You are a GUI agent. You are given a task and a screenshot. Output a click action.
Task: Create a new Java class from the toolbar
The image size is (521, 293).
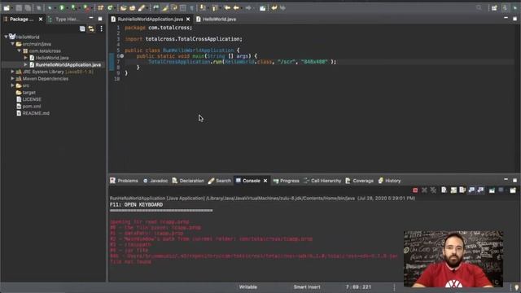[x=110, y=7]
